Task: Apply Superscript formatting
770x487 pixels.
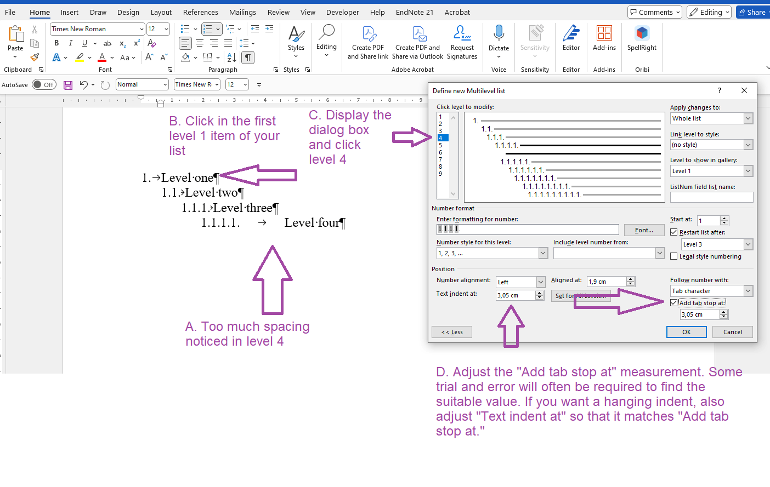Action: [x=137, y=43]
